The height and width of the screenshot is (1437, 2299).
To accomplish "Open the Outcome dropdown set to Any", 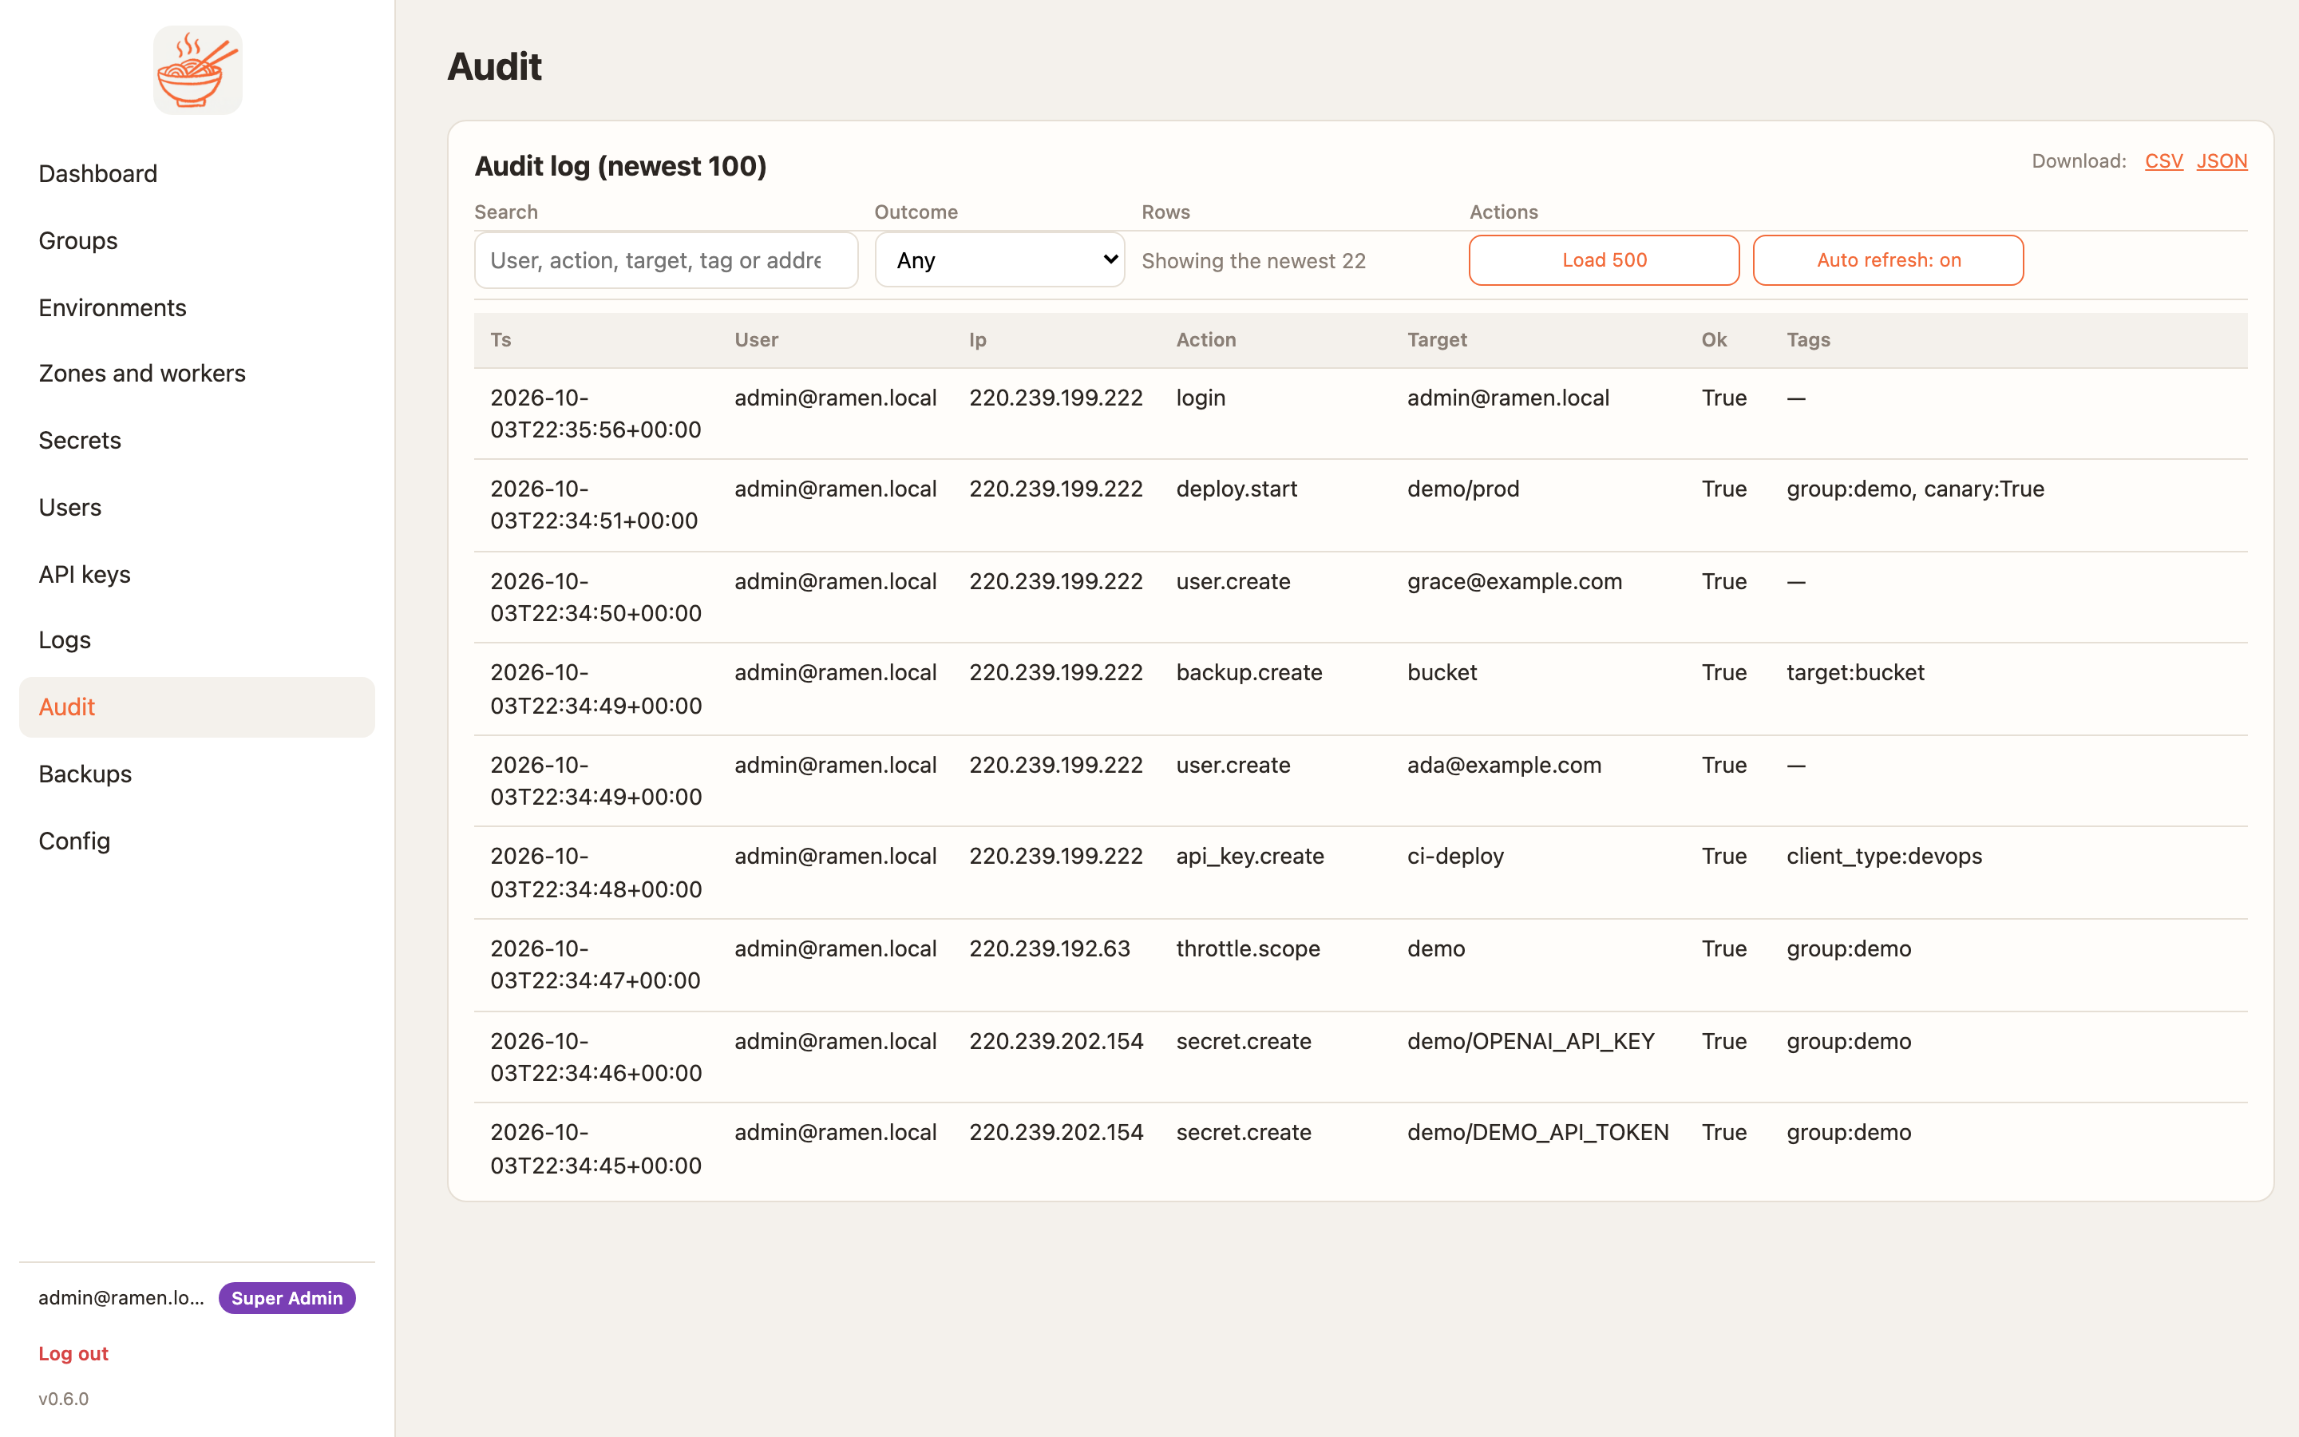I will pyautogui.click(x=999, y=260).
